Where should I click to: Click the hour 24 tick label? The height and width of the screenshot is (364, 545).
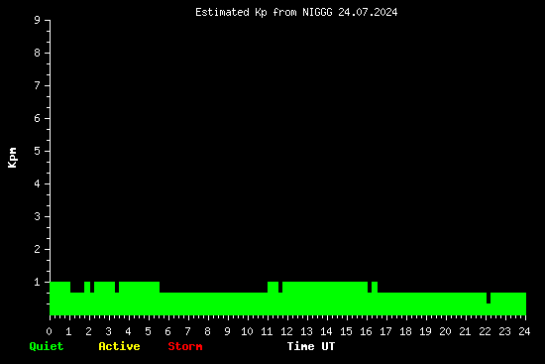click(x=524, y=331)
